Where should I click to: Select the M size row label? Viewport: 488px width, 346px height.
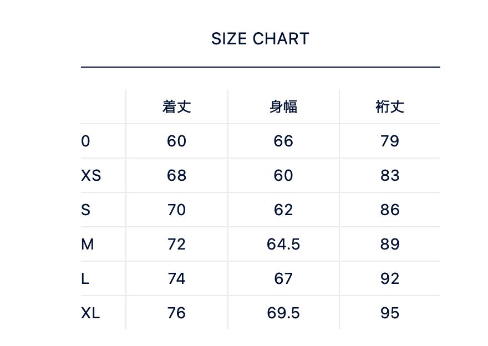[x=87, y=244]
